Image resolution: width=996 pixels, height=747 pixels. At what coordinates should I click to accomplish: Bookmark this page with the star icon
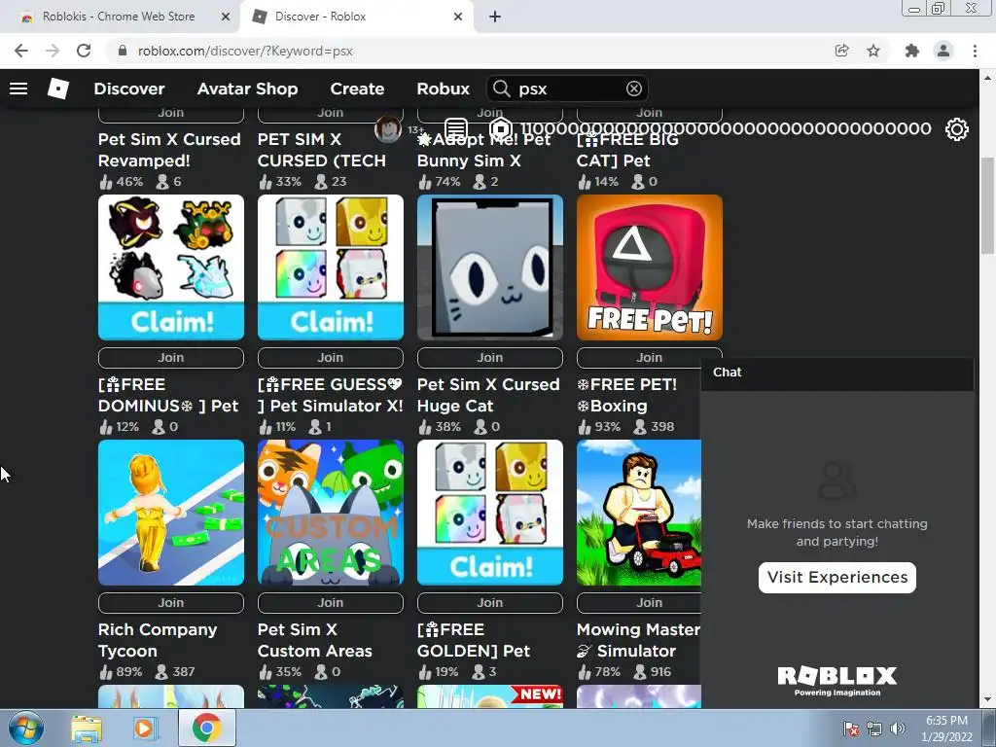click(873, 51)
